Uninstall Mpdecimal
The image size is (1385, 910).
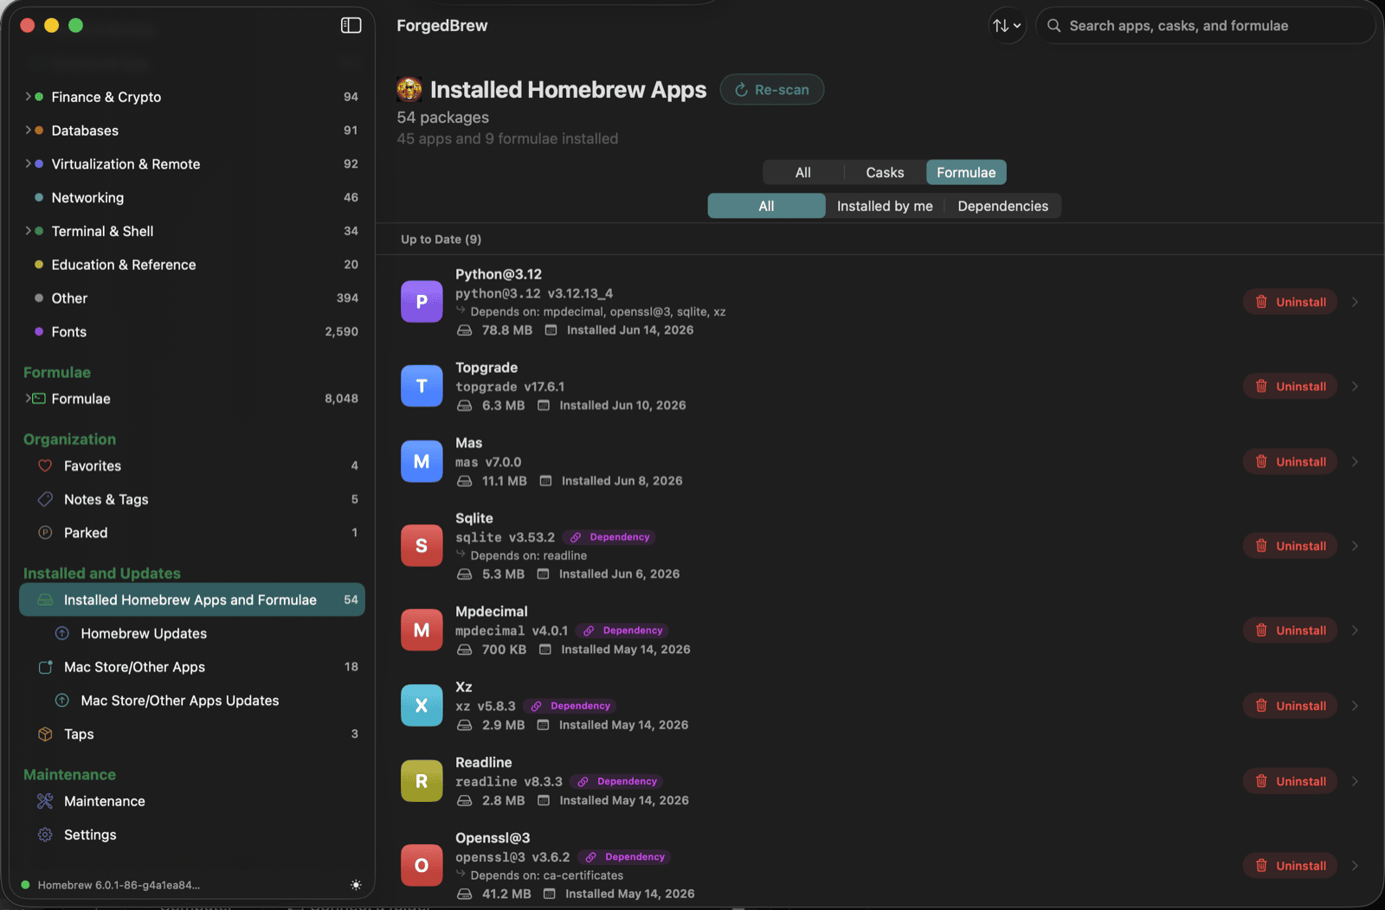[x=1291, y=631]
